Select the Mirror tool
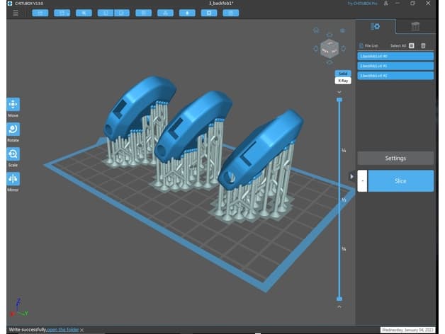 coord(13,179)
